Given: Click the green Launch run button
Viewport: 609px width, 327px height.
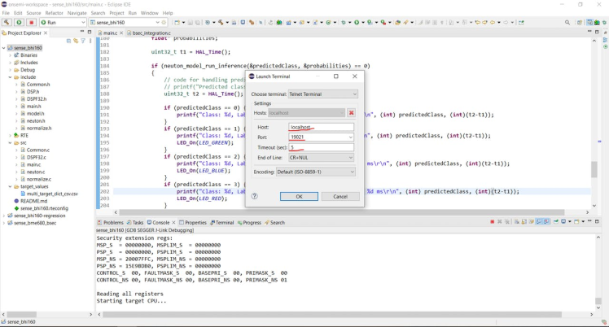Looking at the screenshot, I should pos(19,23).
